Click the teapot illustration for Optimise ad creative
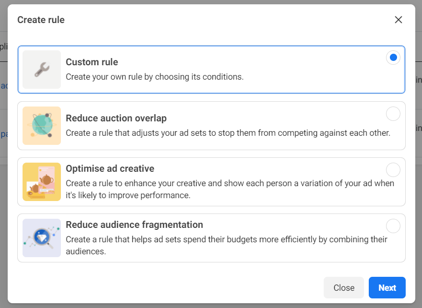The width and height of the screenshot is (422, 308). point(42,182)
